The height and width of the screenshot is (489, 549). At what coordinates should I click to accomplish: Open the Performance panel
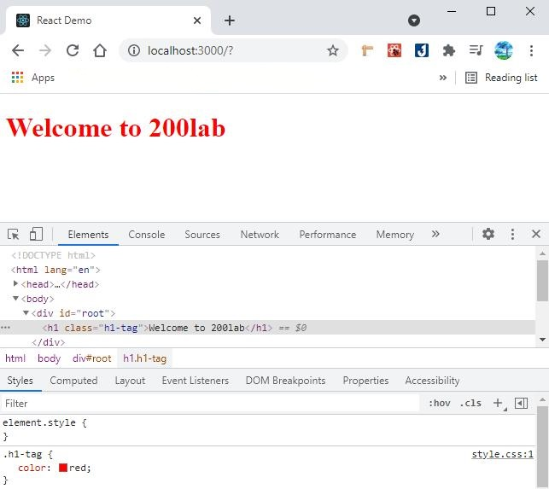327,234
